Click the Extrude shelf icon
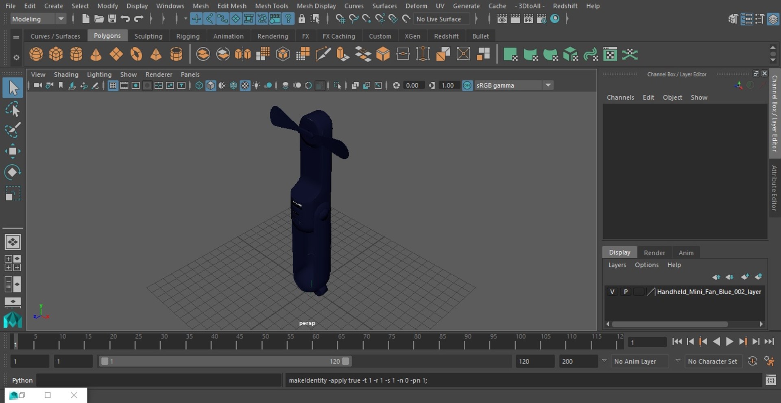 pyautogui.click(x=343, y=54)
